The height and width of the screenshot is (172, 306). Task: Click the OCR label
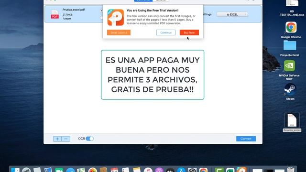(x=82, y=139)
